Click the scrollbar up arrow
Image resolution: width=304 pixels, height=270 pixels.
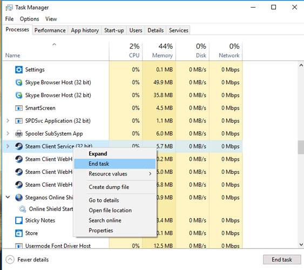coord(301,65)
